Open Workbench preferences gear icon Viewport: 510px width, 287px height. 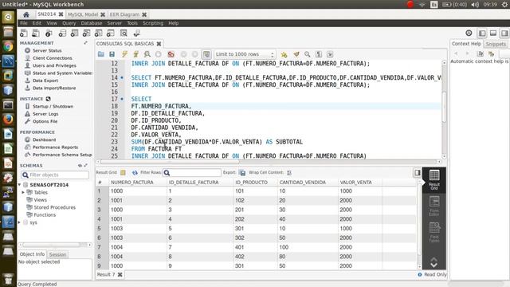(x=469, y=33)
